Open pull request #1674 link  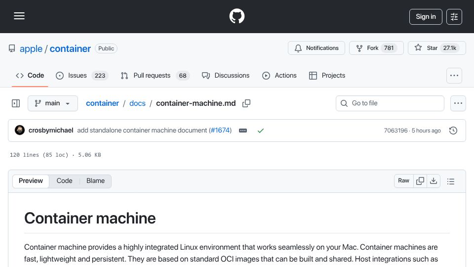[x=220, y=131]
